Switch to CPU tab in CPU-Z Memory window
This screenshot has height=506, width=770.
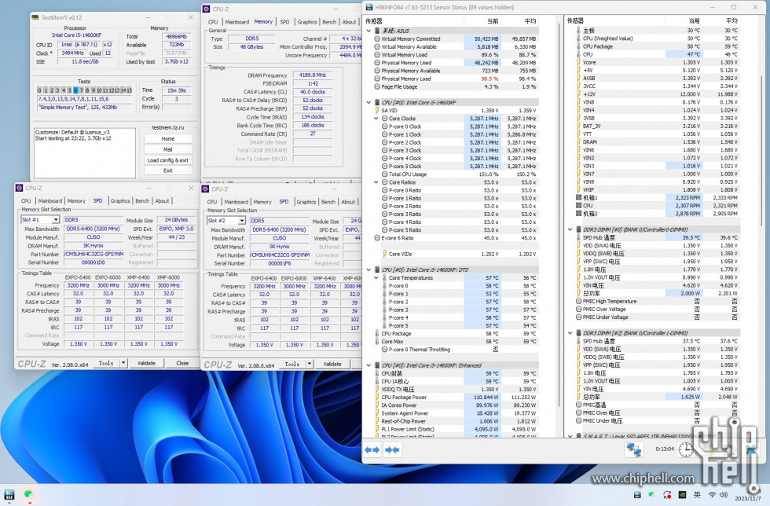(x=213, y=22)
